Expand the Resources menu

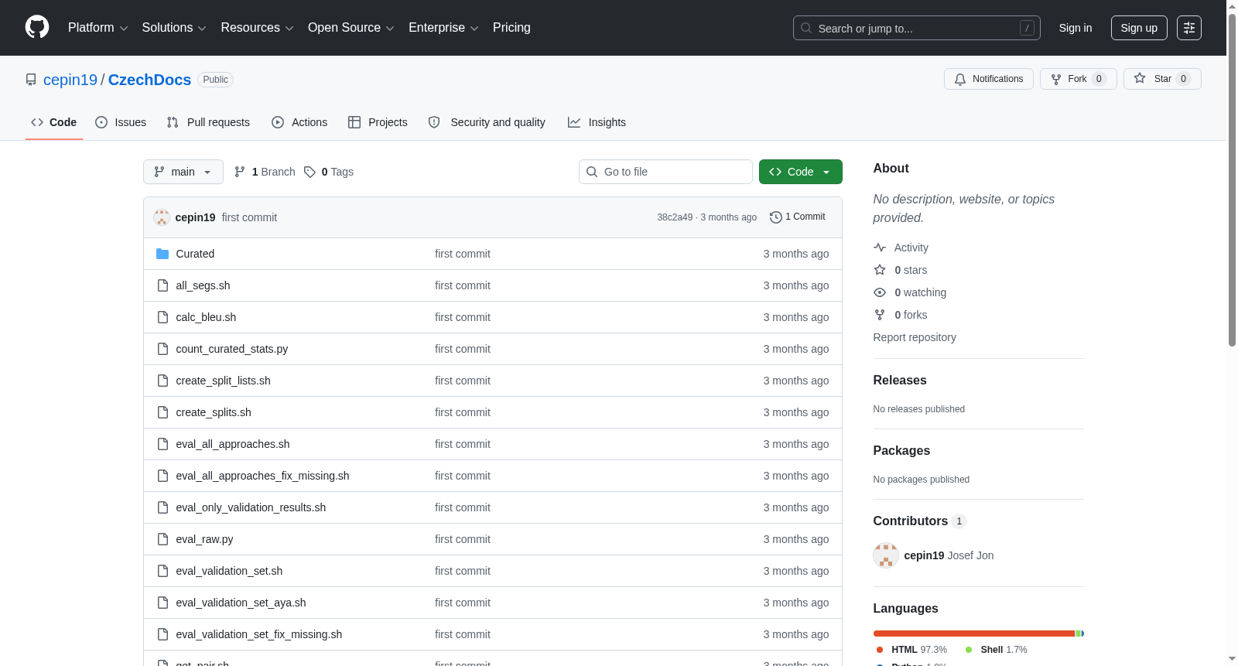pos(257,28)
